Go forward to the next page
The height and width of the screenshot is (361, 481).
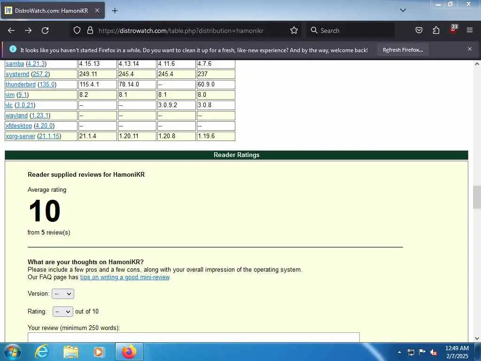28,31
